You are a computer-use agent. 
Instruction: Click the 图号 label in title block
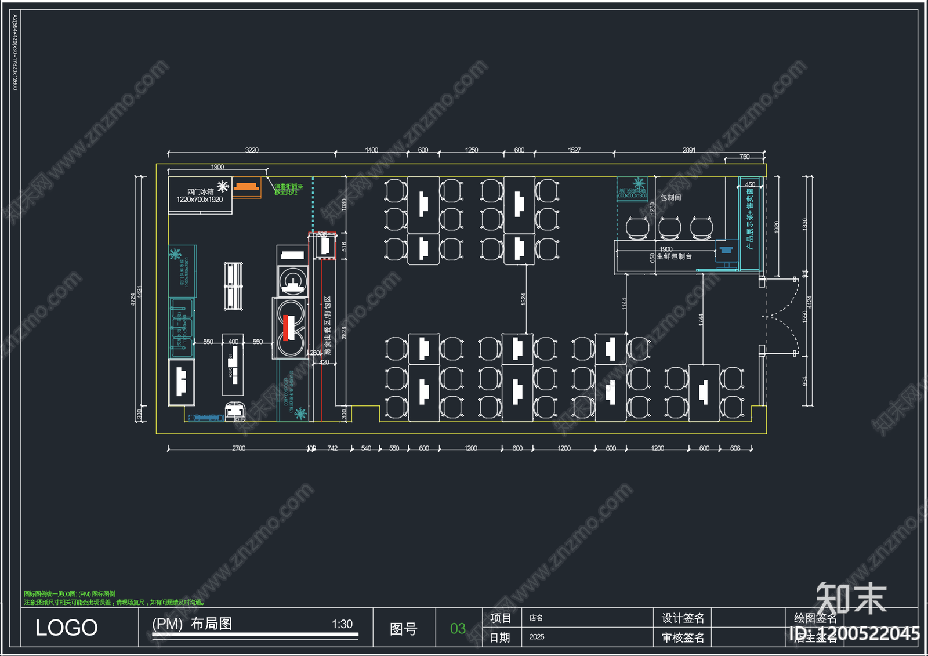(403, 629)
